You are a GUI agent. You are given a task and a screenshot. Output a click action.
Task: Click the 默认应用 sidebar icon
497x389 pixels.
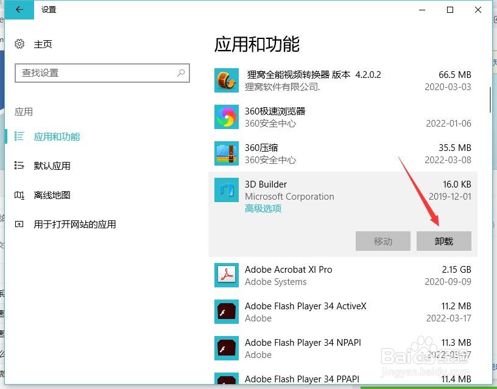point(19,166)
